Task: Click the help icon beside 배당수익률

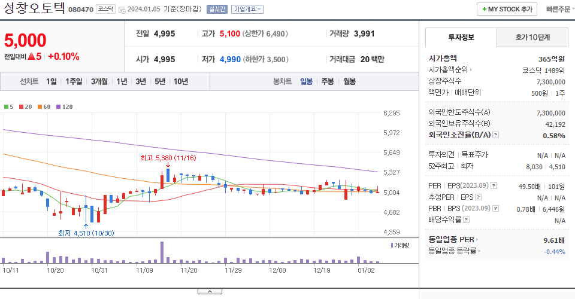Action: click(x=466, y=220)
